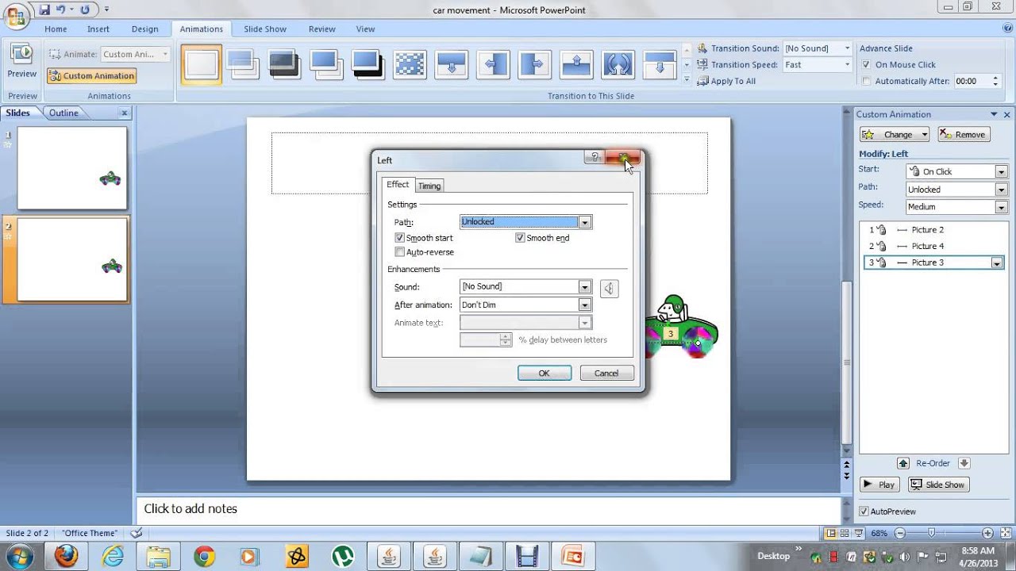This screenshot has height=571, width=1016.
Task: Open Firefox from the taskbar
Action: [67, 556]
